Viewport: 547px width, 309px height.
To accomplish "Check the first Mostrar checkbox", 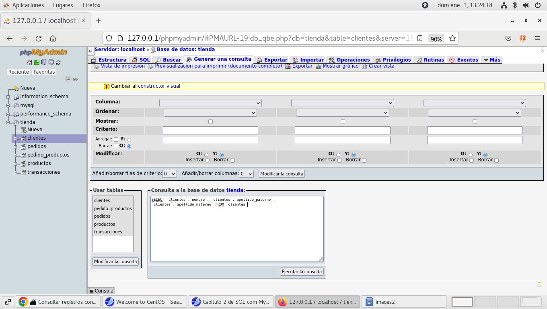I will coord(210,122).
